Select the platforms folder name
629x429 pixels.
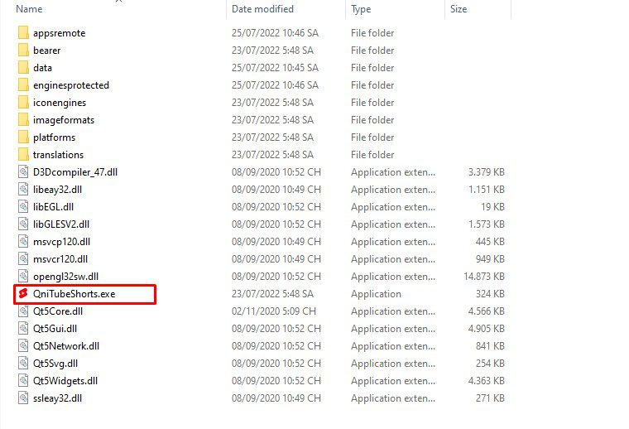click(54, 137)
